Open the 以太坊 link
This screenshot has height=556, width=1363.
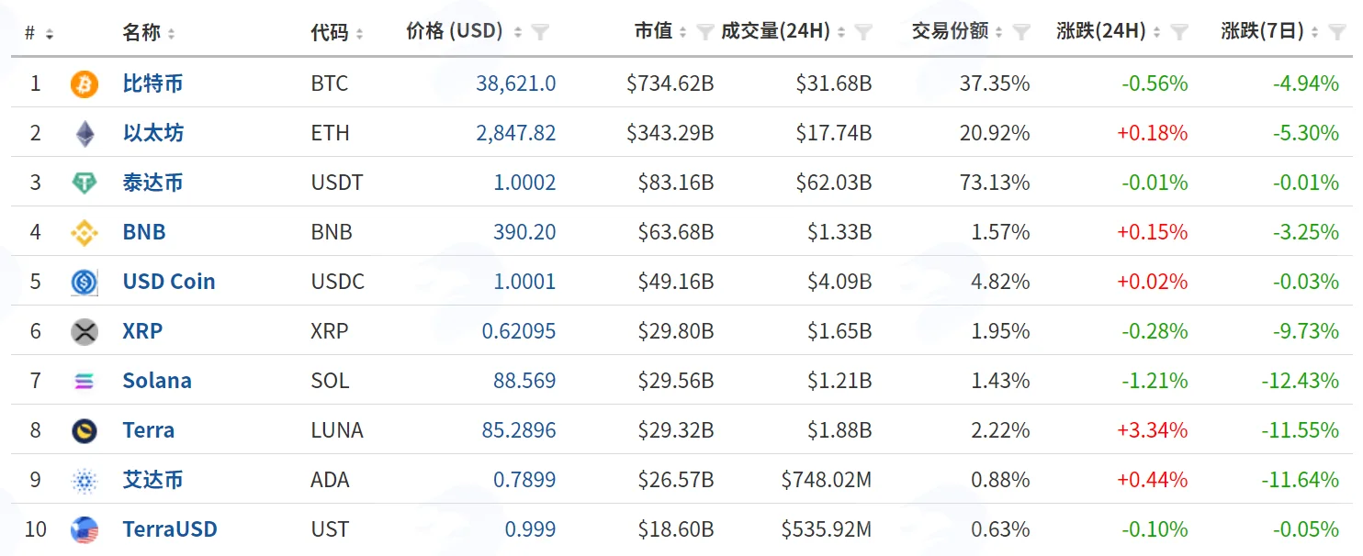tap(153, 133)
